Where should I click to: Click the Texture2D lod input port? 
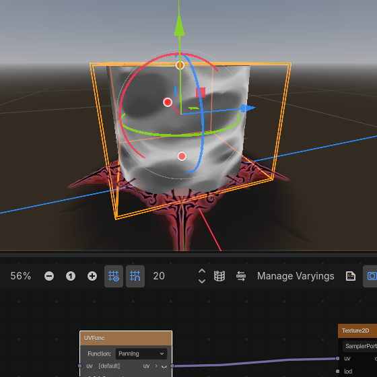[337, 371]
